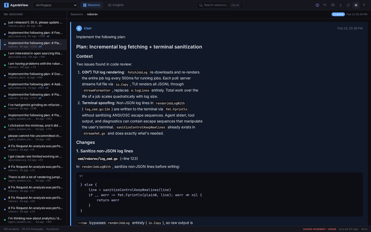Click the Sessions breadcrumb link
The image size is (371, 232).
tap(77, 14)
